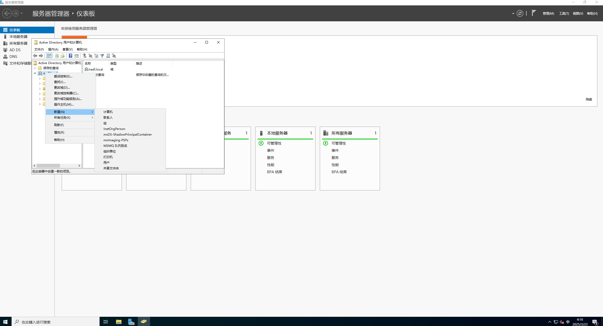Image resolution: width=603 pixels, height=326 pixels.
Task: Click Active Directory tool taskbar icon
Action: (144, 322)
